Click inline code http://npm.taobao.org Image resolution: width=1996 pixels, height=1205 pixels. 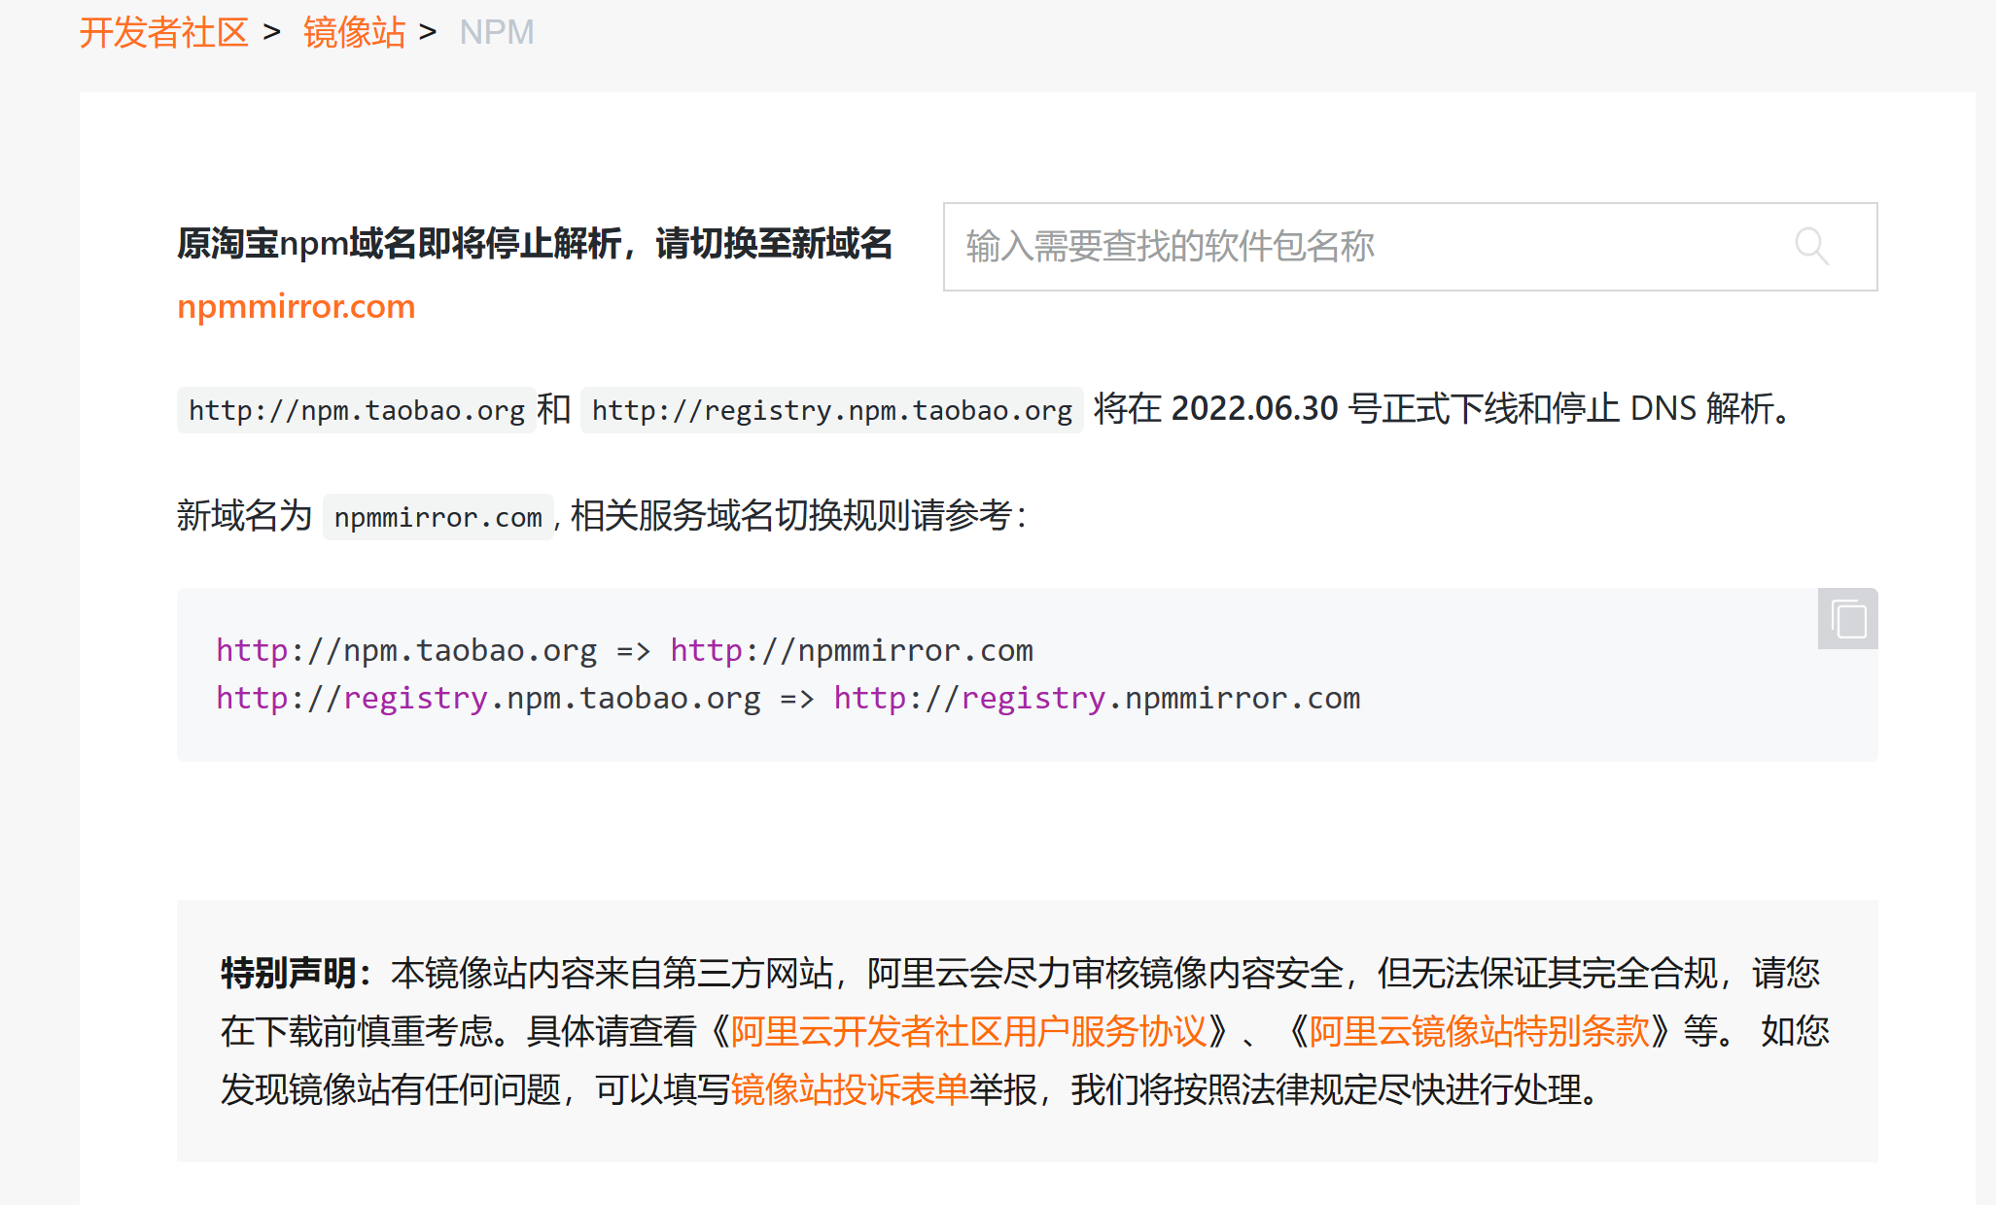[357, 410]
